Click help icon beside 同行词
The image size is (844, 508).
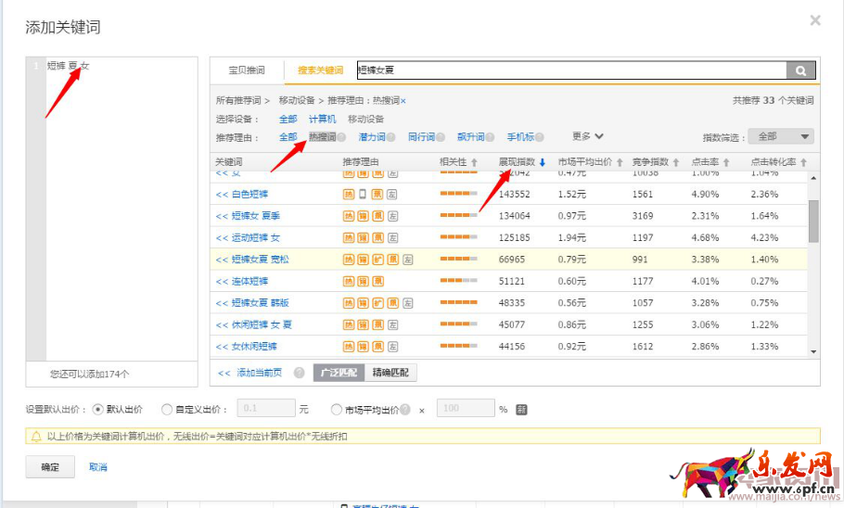click(441, 137)
